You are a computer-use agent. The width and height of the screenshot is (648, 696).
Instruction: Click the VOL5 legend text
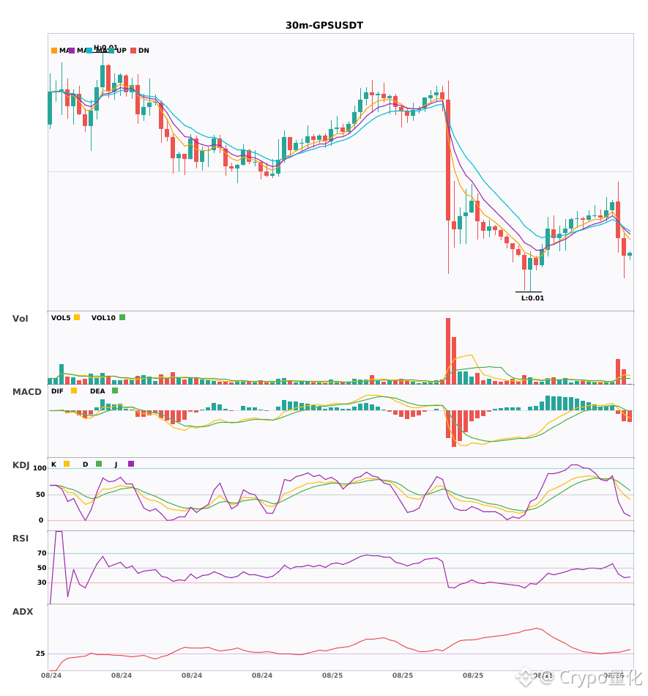tap(61, 318)
